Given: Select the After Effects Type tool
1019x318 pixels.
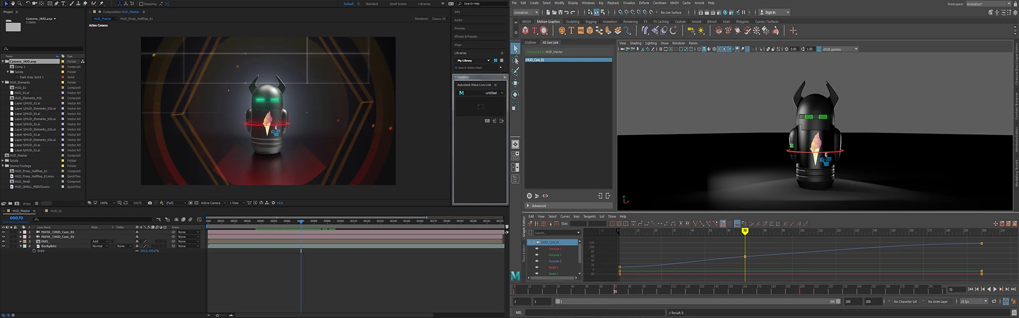Looking at the screenshot, I should pos(63,4).
